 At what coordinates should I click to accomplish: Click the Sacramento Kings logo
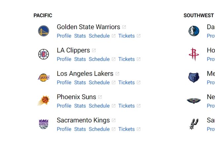click(x=44, y=124)
